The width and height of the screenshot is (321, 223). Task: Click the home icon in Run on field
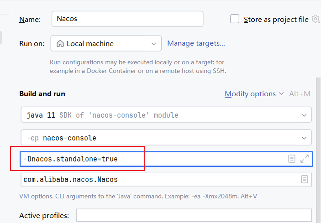pyautogui.click(x=60, y=44)
